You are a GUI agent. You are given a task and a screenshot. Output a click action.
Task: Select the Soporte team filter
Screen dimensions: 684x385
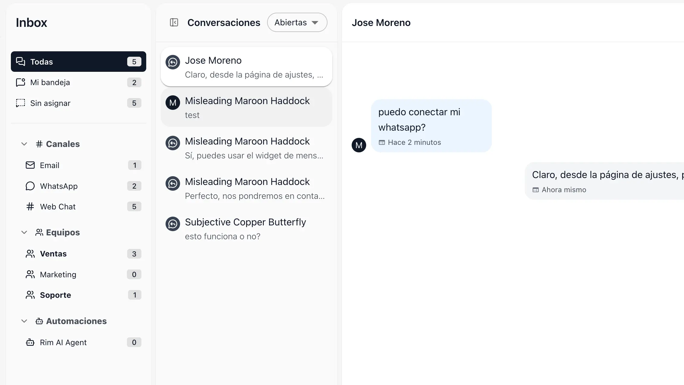[56, 295]
